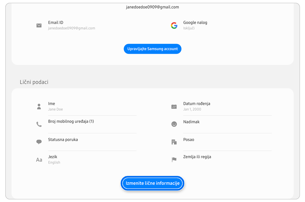This screenshot has width=305, height=202.
Task: Select the Datum rođenja entry Jan 1, 2000
Action: (192, 109)
